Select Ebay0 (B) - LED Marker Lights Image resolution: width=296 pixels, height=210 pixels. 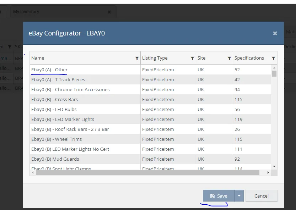(x=150, y=119)
